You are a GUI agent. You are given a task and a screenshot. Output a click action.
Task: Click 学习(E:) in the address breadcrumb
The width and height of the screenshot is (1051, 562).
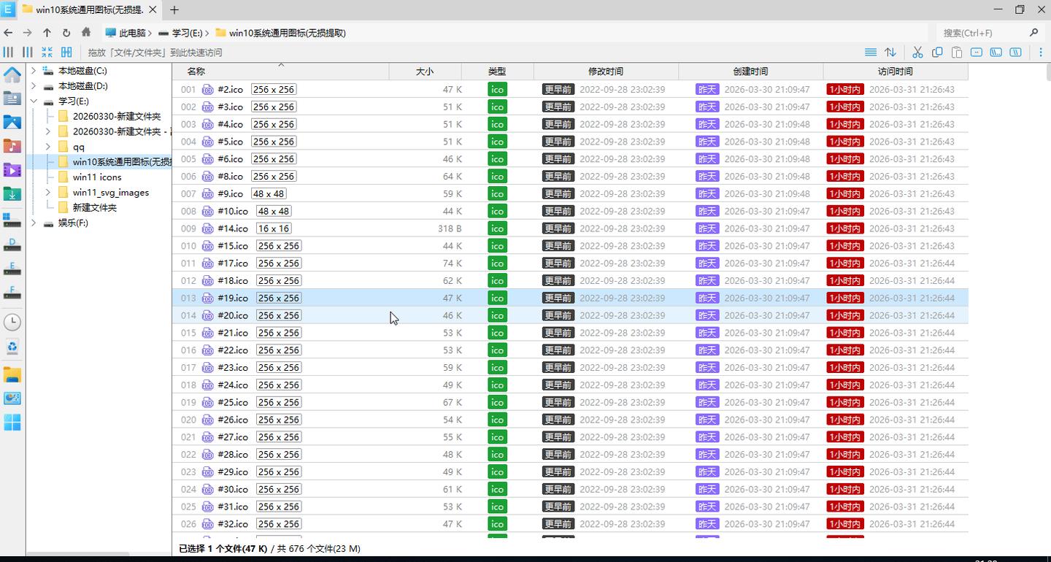tap(187, 33)
